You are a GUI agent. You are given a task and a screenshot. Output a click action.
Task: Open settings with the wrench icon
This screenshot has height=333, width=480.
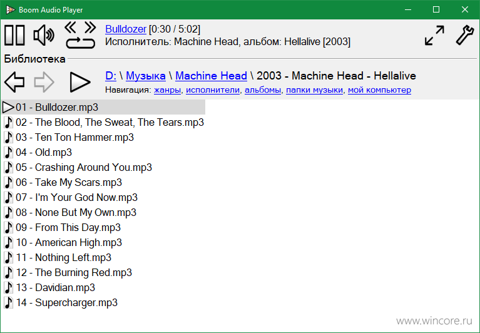(465, 36)
